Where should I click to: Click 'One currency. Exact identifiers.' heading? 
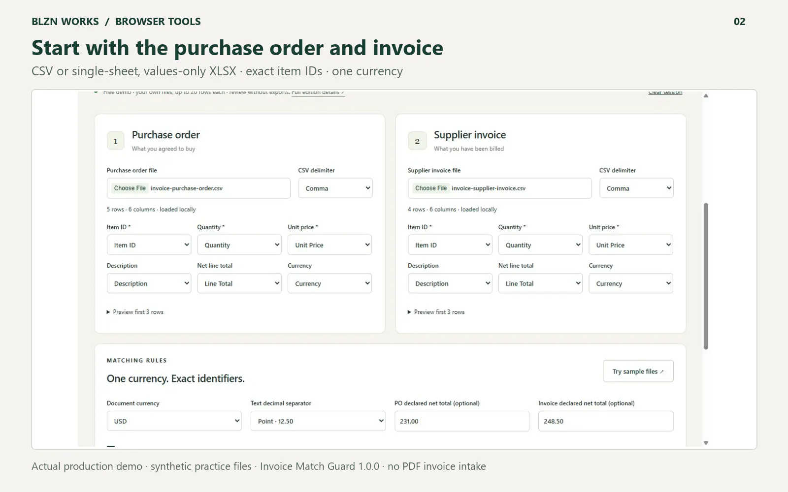point(176,378)
